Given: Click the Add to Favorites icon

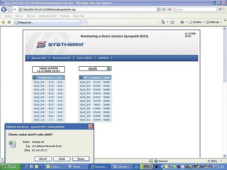Looking at the screenshot, I should tap(9, 22).
